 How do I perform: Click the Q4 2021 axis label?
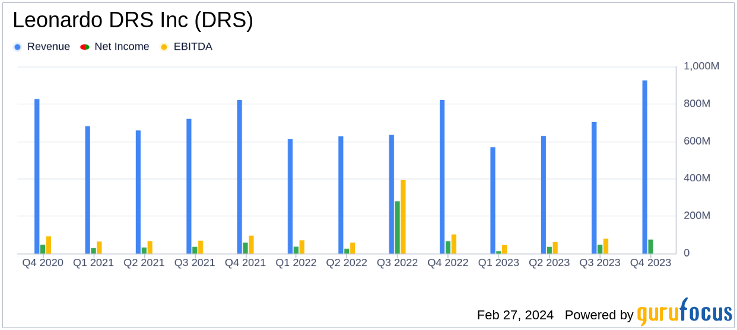click(x=245, y=262)
